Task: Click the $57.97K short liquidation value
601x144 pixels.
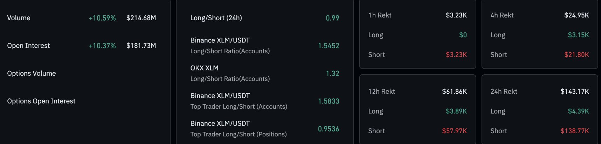Action: click(x=454, y=131)
